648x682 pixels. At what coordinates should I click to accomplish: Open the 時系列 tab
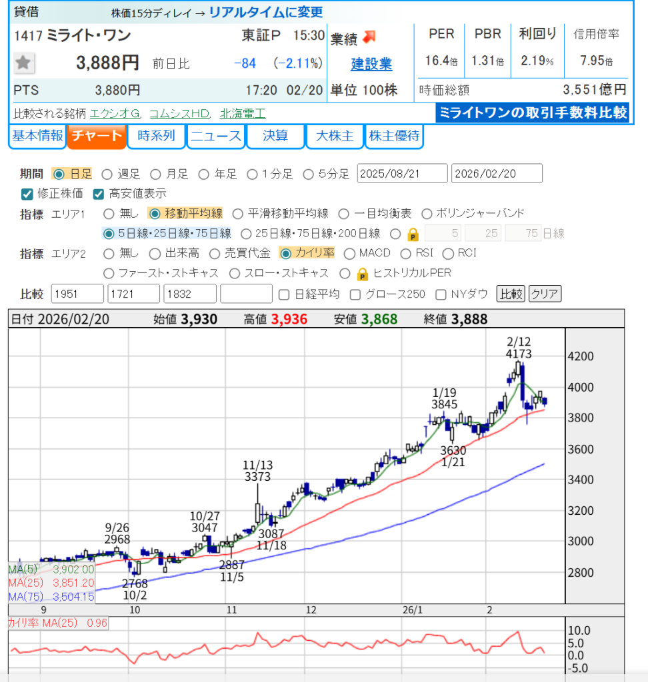pyautogui.click(x=156, y=137)
